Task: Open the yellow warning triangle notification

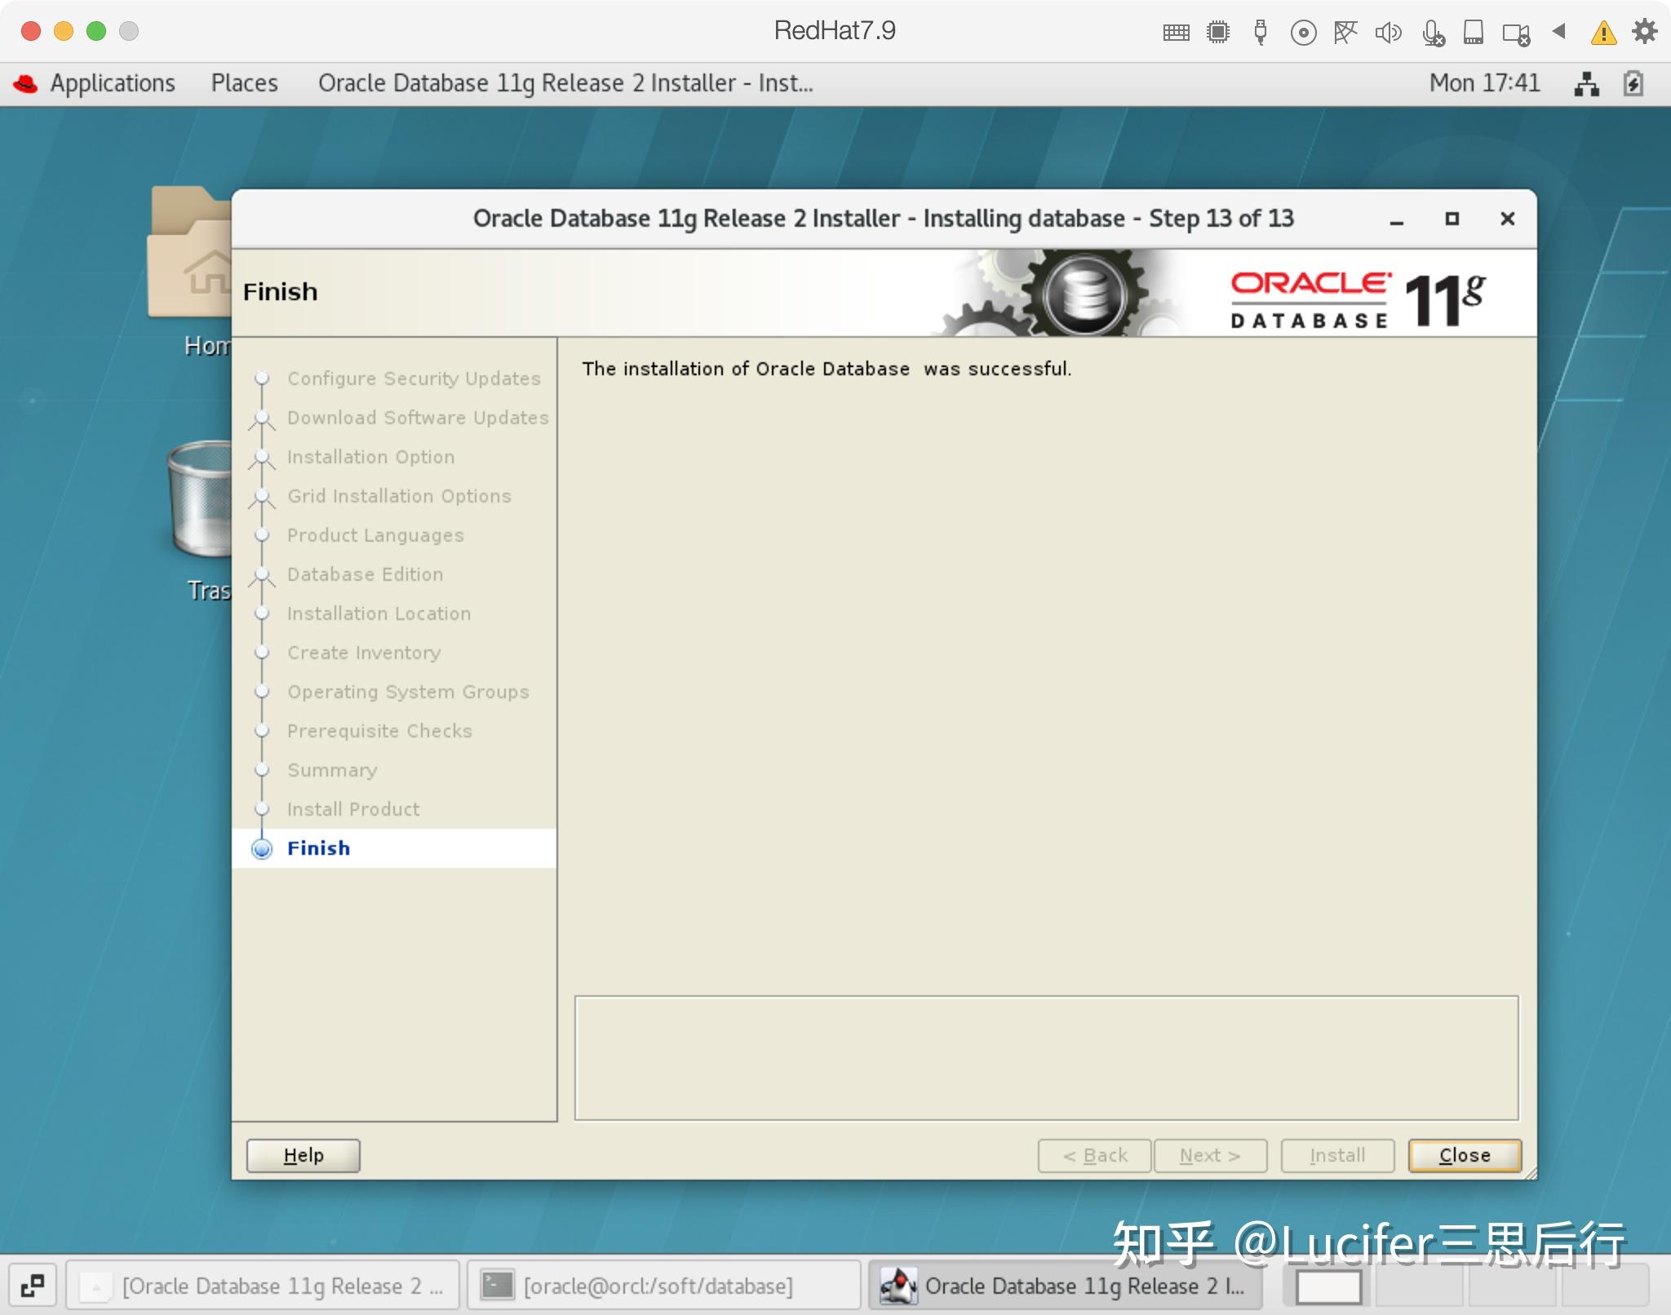Action: (x=1602, y=33)
